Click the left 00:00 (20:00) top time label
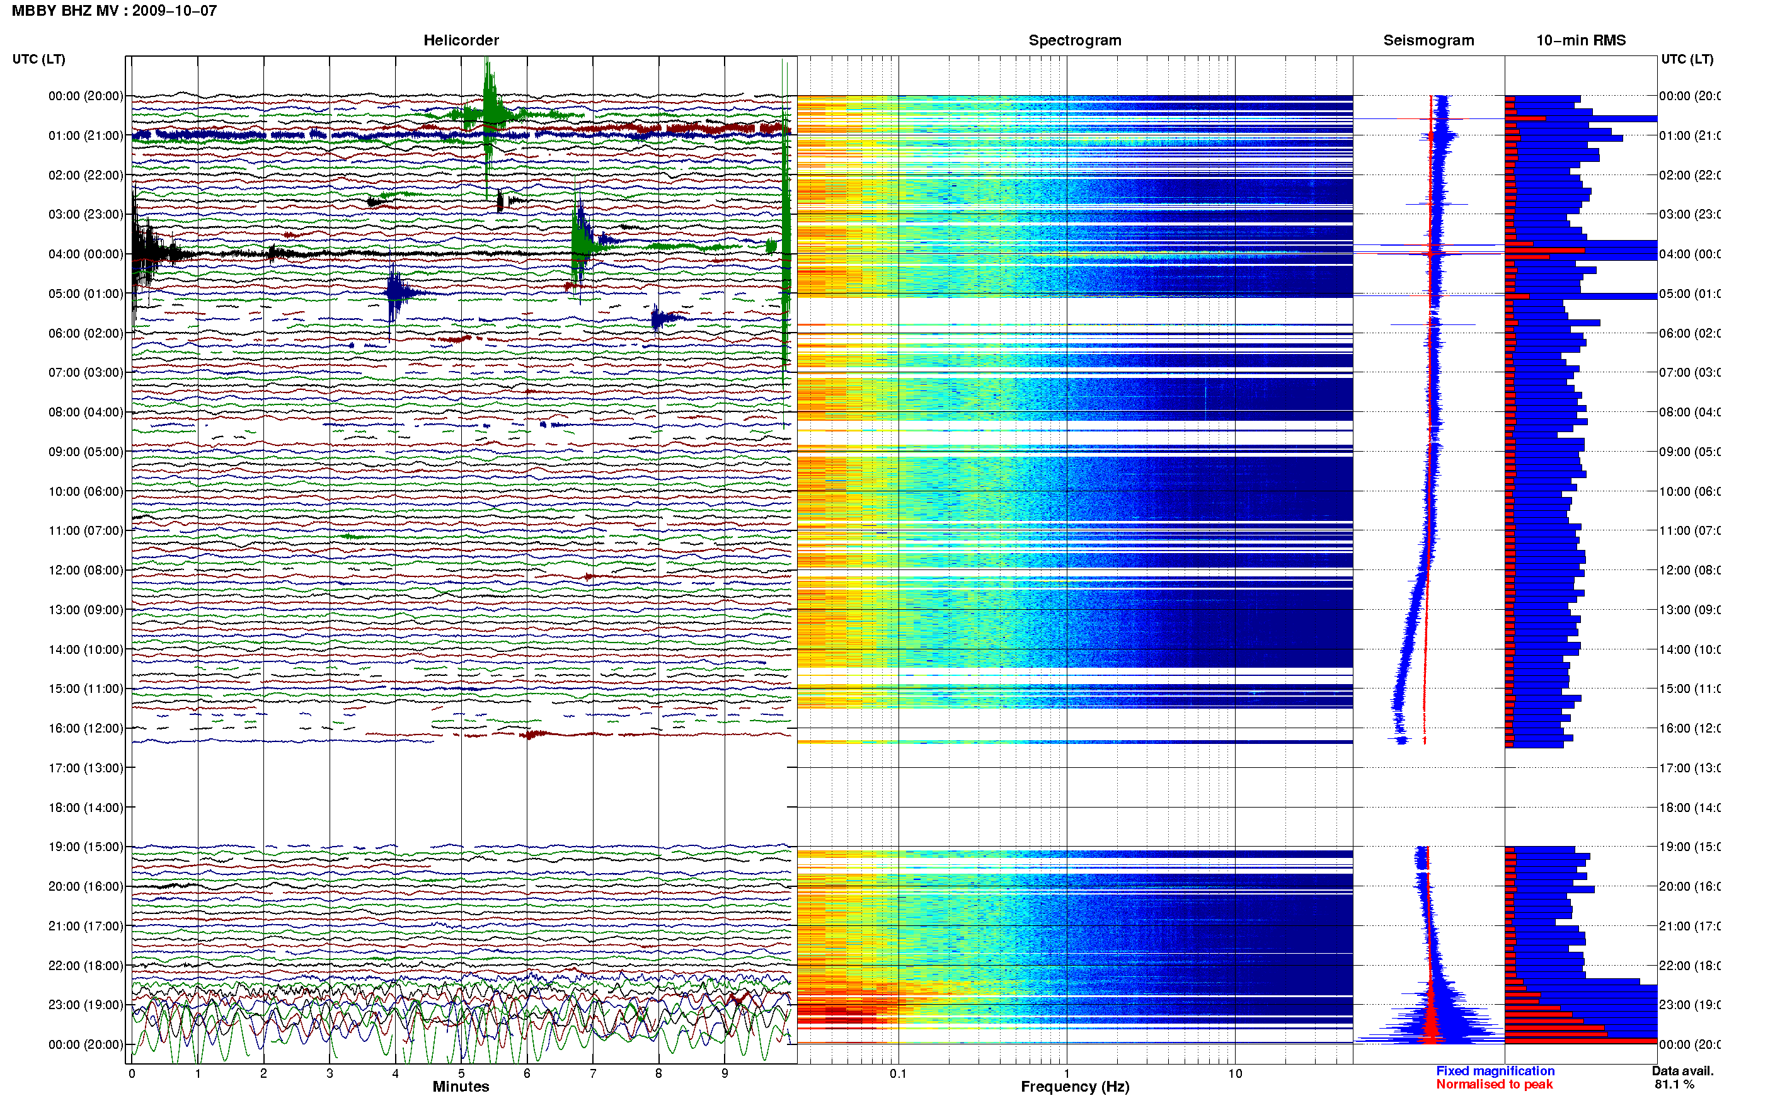The height and width of the screenshot is (1120, 1792). pos(85,96)
